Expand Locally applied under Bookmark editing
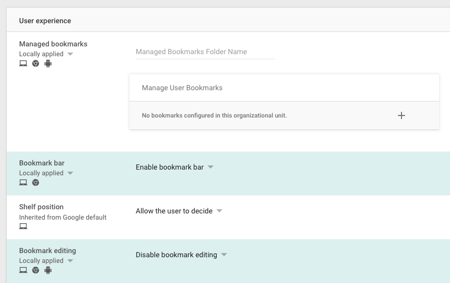Image resolution: width=450 pixels, height=283 pixels. pyautogui.click(x=46, y=261)
